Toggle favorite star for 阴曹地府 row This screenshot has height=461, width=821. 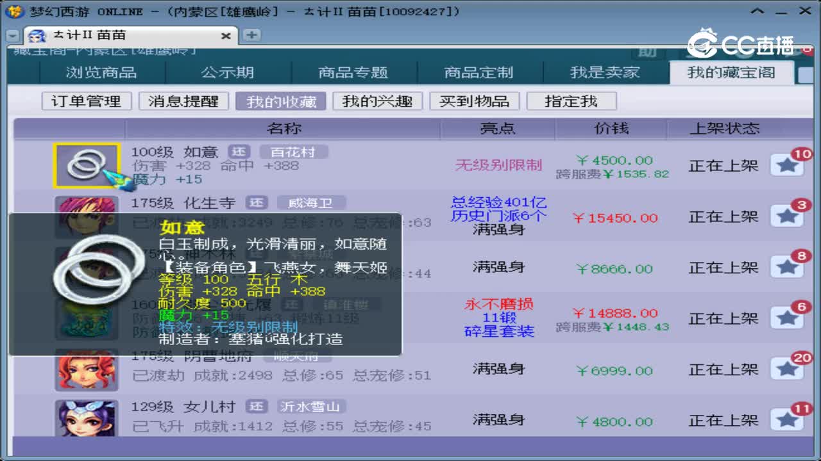pos(787,369)
